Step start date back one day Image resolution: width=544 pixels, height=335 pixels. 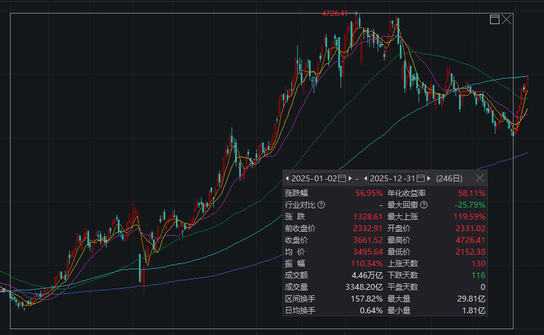(287, 178)
